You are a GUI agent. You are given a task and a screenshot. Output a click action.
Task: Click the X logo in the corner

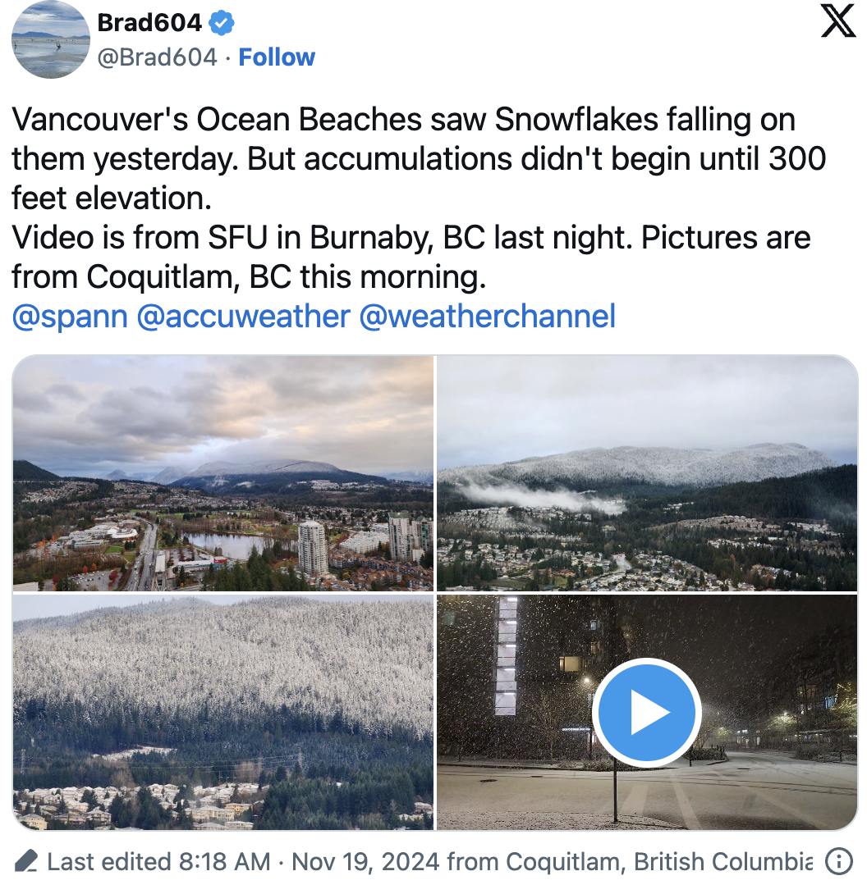coord(838,21)
